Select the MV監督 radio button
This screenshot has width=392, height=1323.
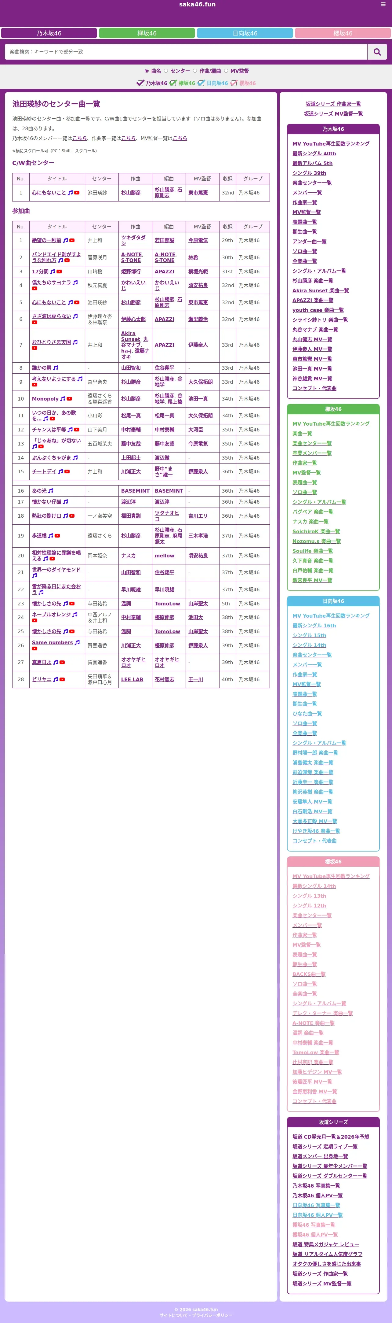tap(226, 71)
